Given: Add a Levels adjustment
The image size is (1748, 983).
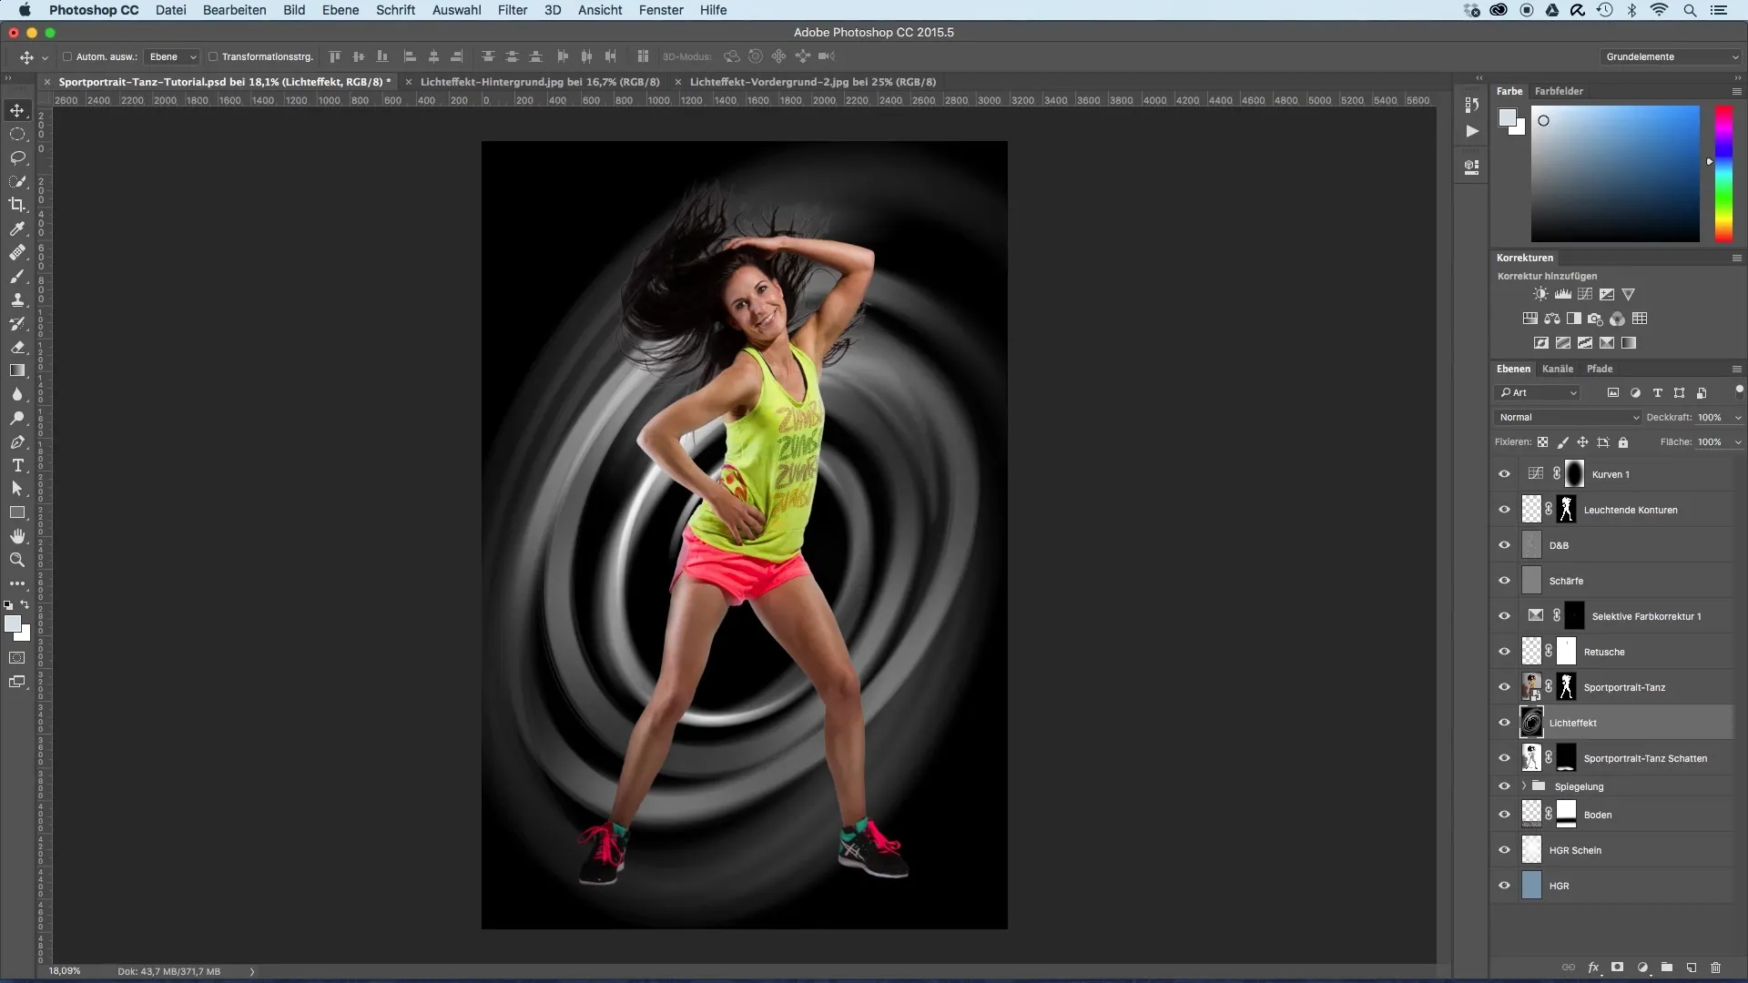Looking at the screenshot, I should (1563, 294).
